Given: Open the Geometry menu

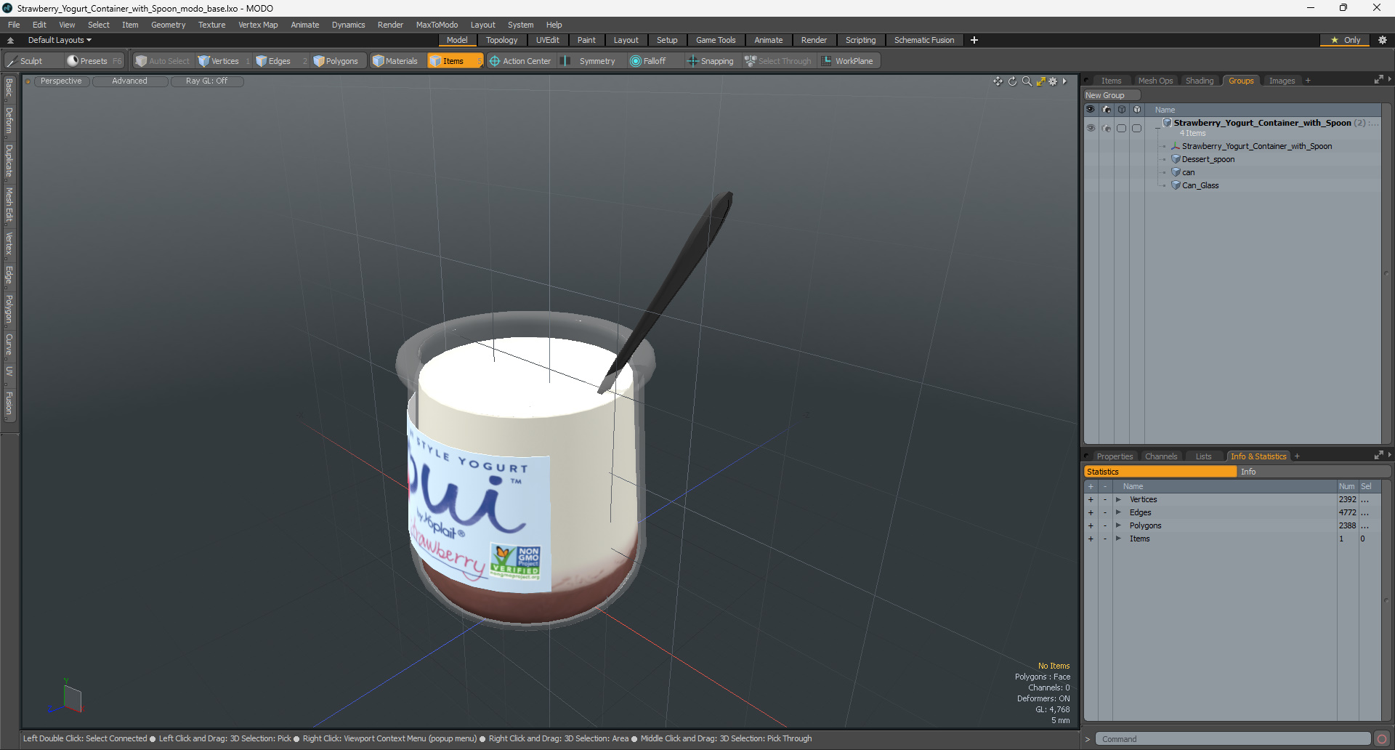Looking at the screenshot, I should [168, 25].
